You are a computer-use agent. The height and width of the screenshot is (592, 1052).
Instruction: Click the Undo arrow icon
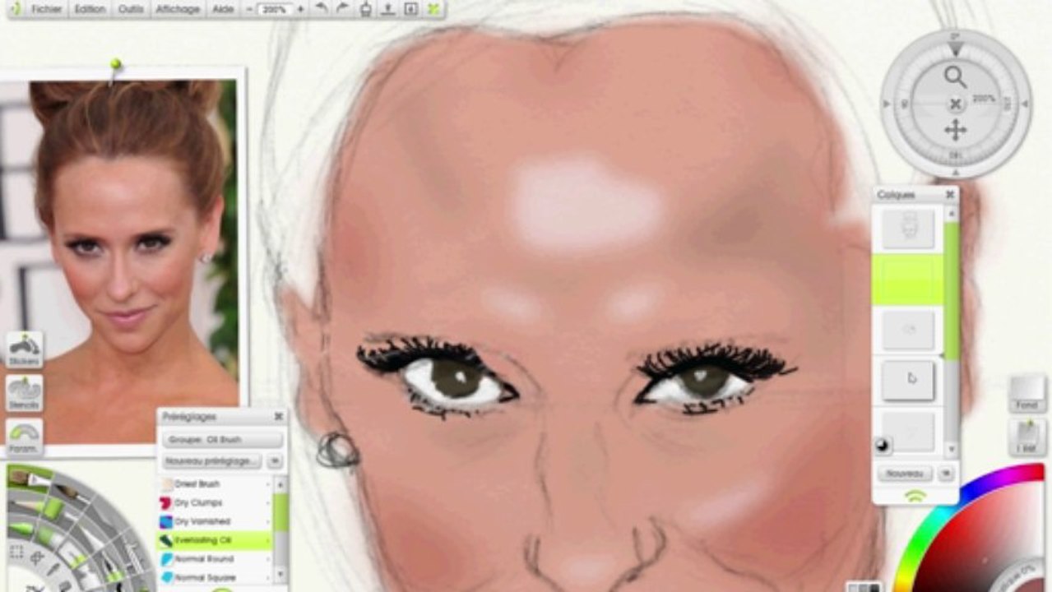click(x=322, y=9)
